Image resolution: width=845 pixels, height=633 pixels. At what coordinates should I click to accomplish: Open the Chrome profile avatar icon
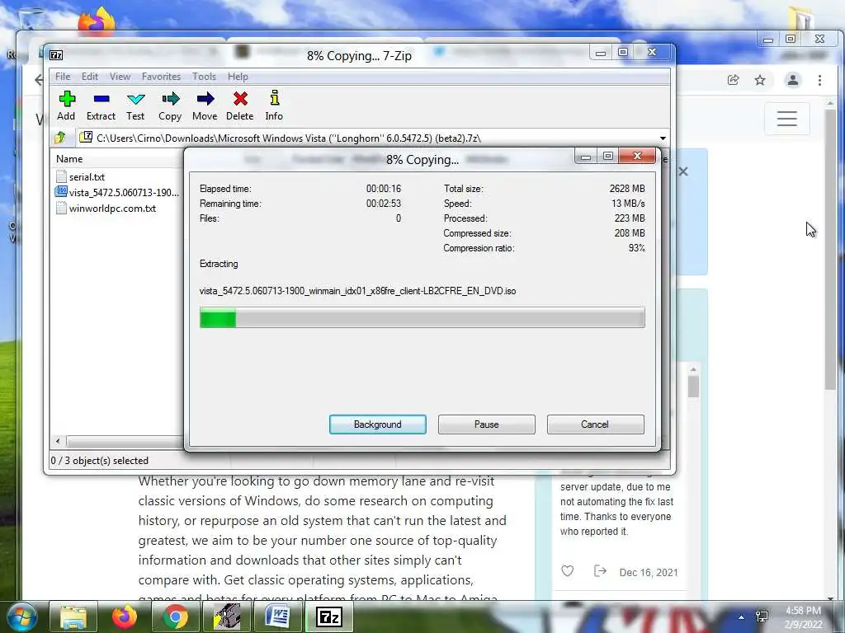tap(793, 80)
